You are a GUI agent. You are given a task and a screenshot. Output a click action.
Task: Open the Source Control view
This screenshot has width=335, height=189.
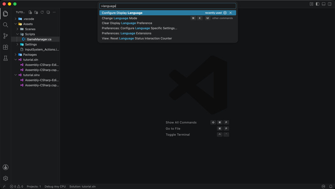click(x=6, y=36)
